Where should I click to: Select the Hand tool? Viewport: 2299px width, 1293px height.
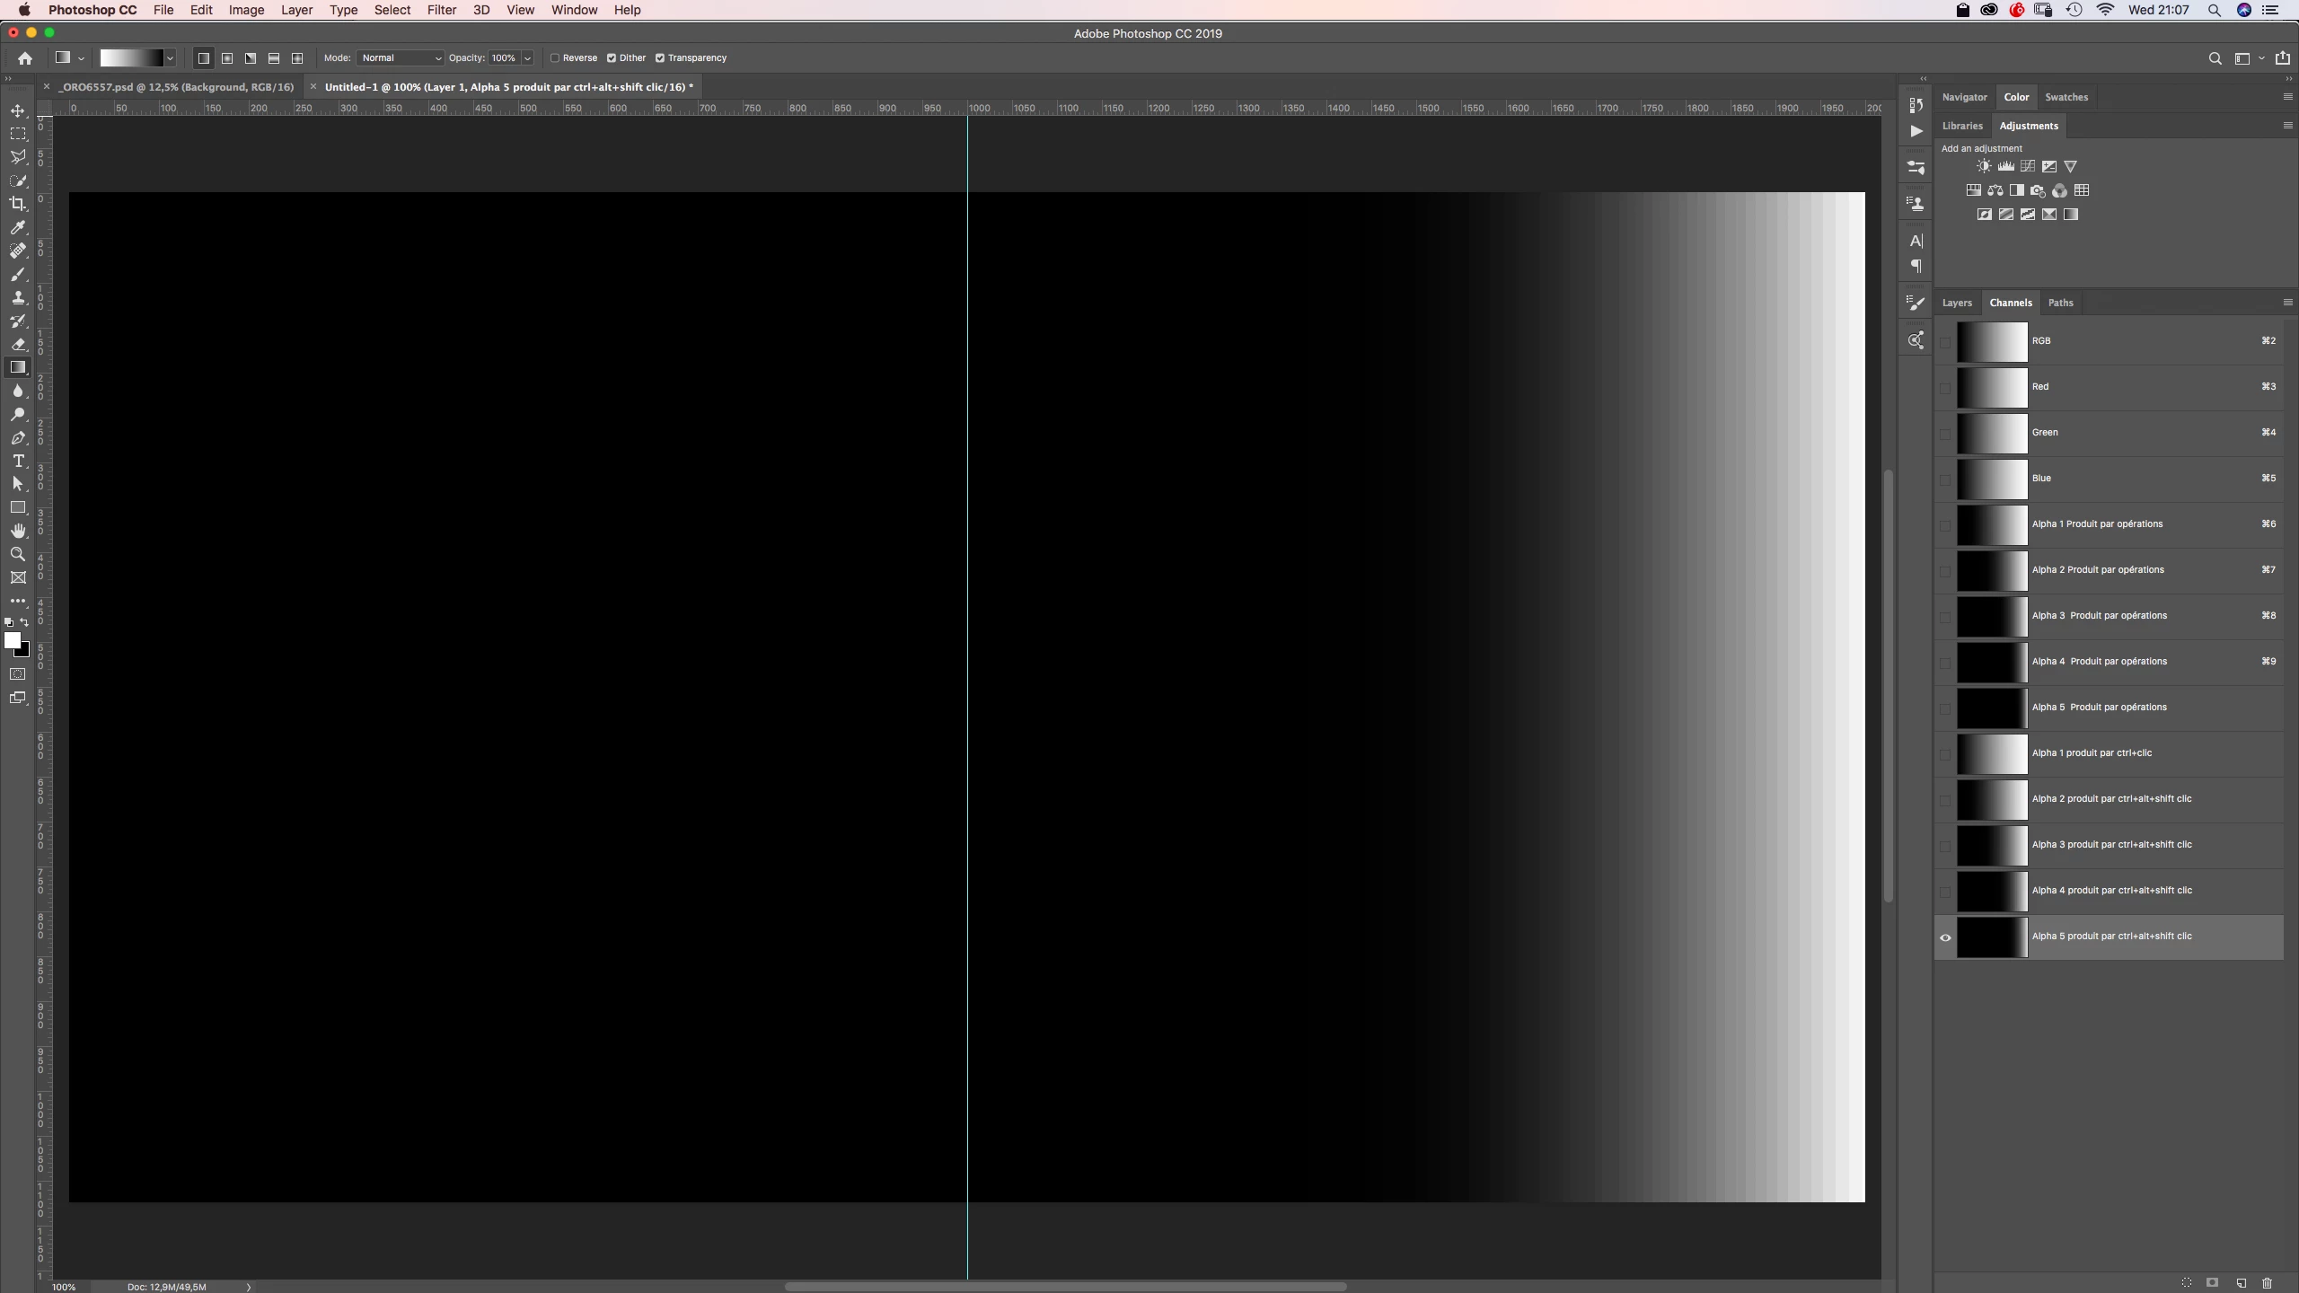point(18,531)
